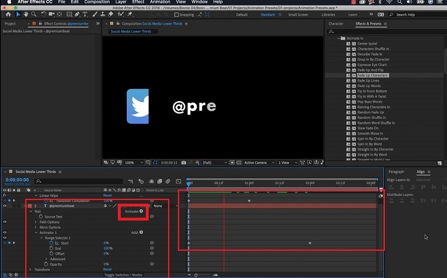Screen dimensions: 447x278
Task: Select the Pan Behind anchor point tool
Action: [60, 15]
